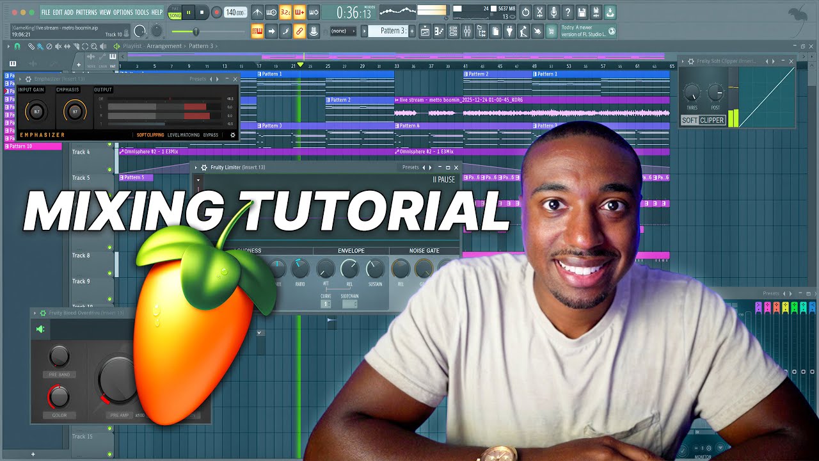The image size is (819, 461).
Task: Select the playlist zoom magnifier tool
Action: coord(93,46)
